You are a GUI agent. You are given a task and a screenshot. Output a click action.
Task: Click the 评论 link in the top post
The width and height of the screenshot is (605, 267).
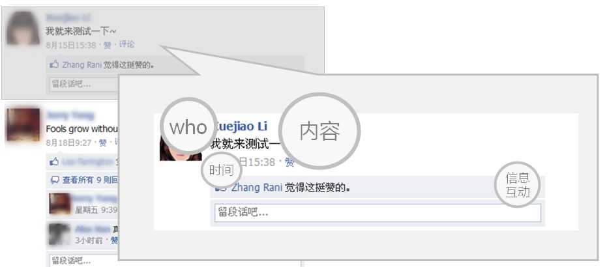point(126,45)
